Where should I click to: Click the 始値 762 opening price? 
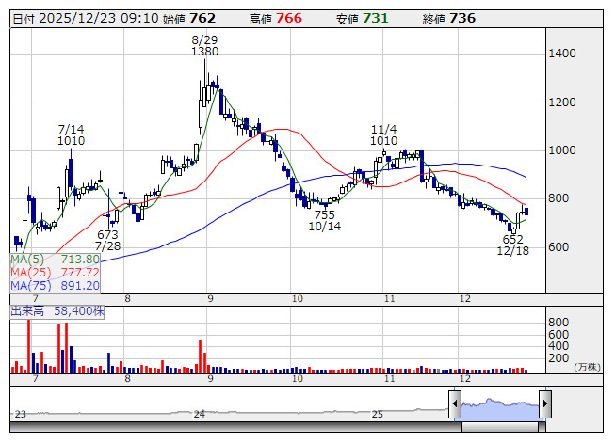189,19
